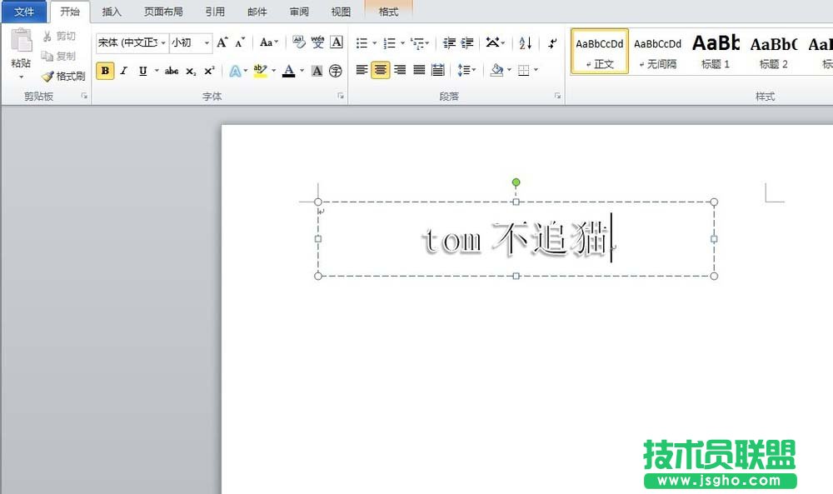This screenshot has height=494, width=833.
Task: Switch to the 插入 ribbon tab
Action: click(x=112, y=11)
